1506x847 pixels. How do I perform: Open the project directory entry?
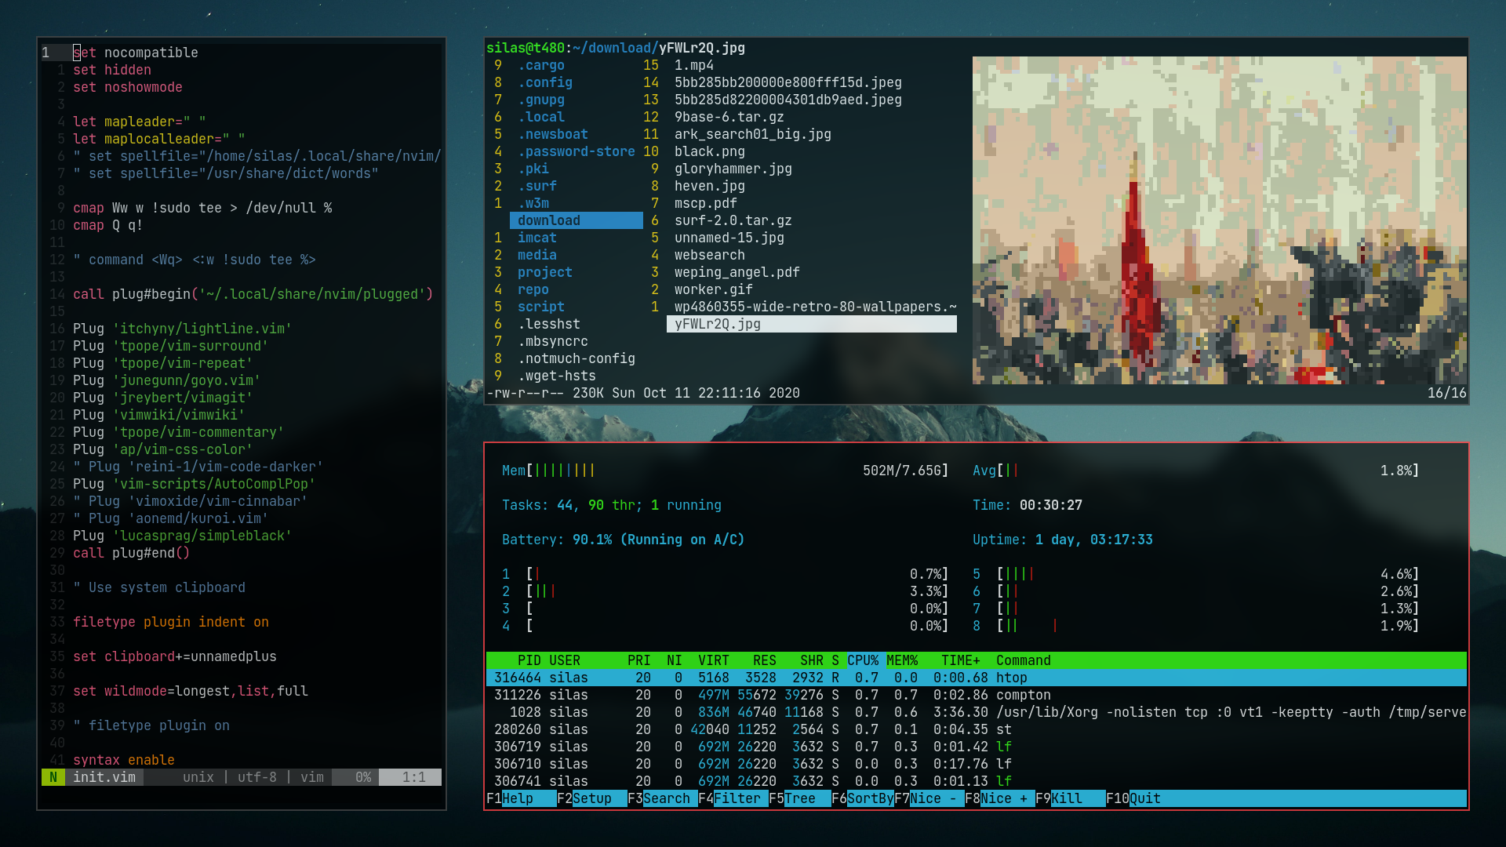coord(544,272)
